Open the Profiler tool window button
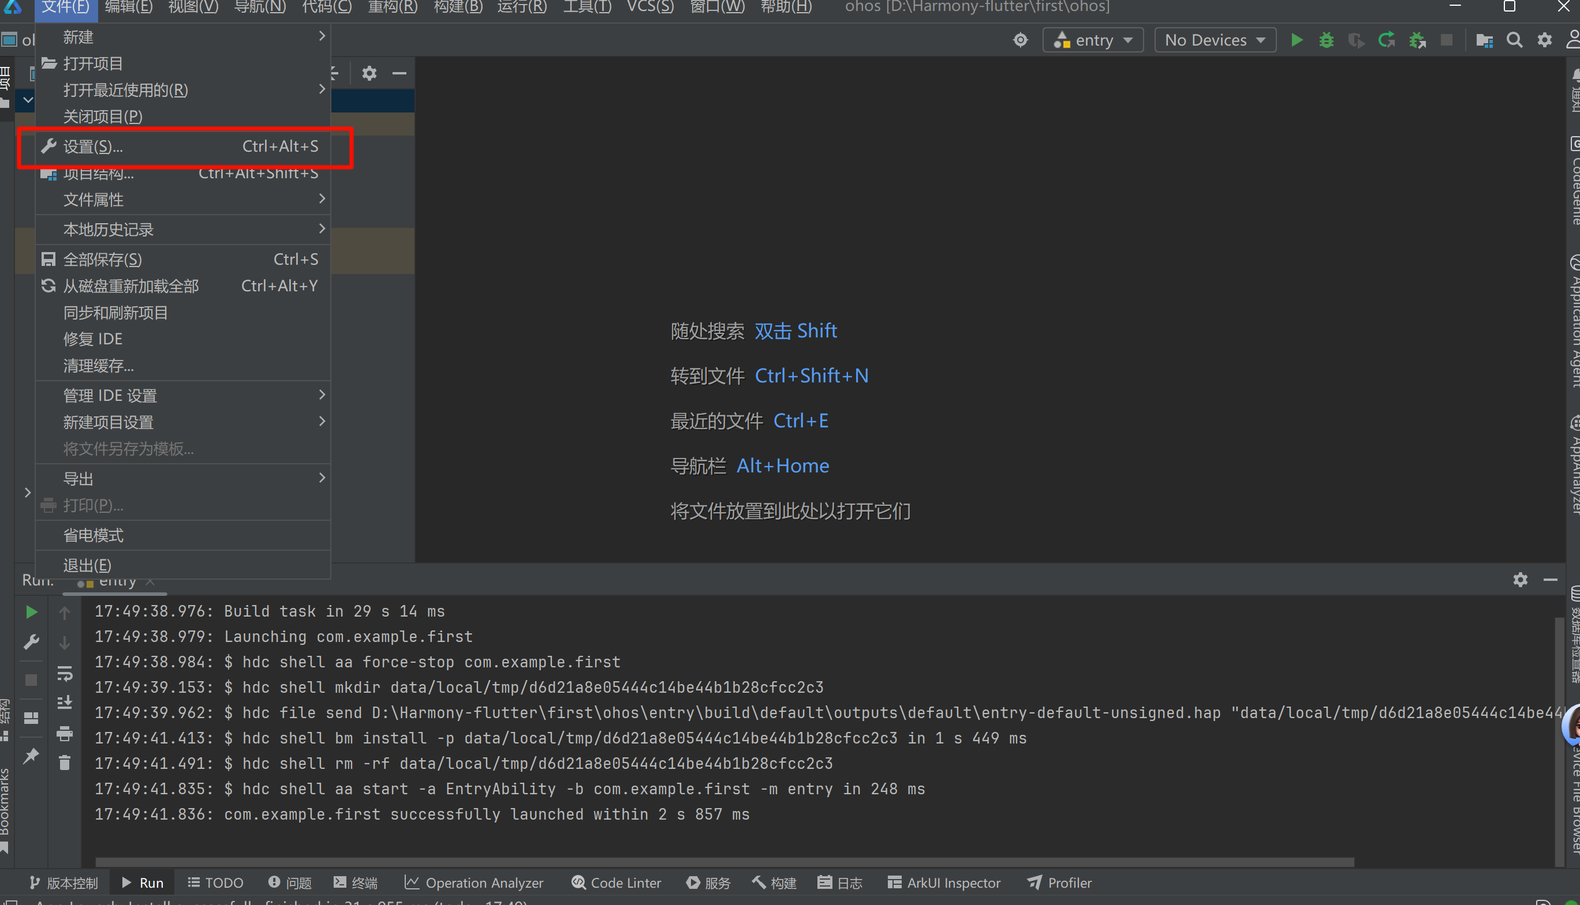Image resolution: width=1580 pixels, height=905 pixels. 1059,883
